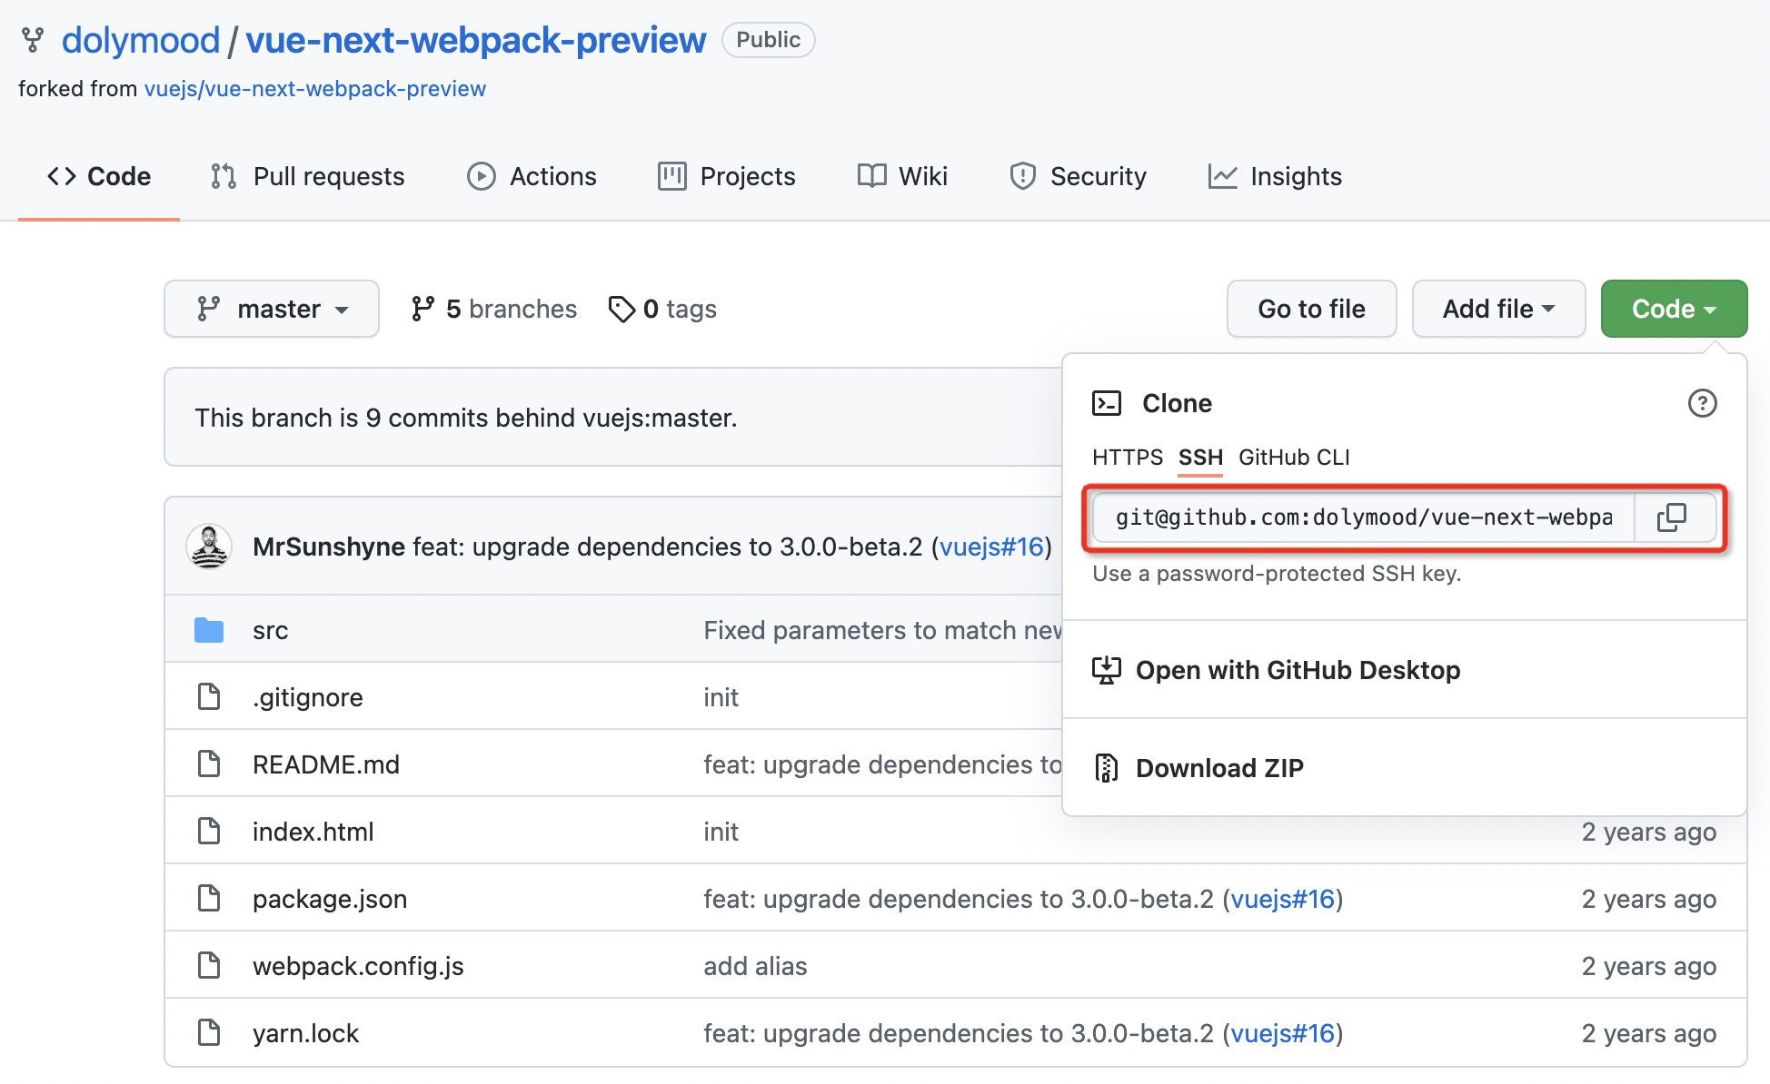
Task: Click the Pull requests icon
Action: (224, 176)
